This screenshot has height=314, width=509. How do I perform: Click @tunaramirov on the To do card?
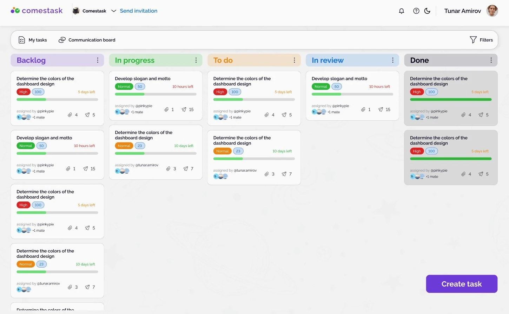coord(245,171)
